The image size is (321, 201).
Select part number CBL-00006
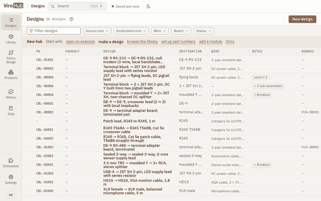point(45,86)
